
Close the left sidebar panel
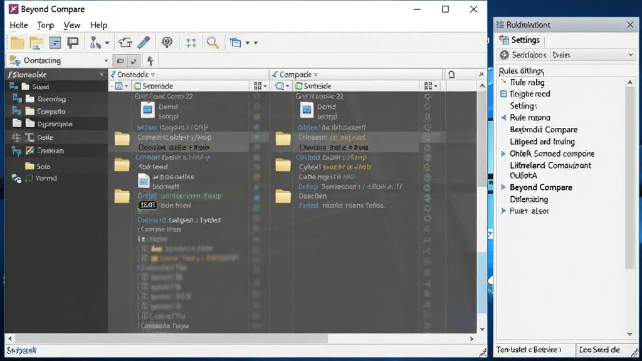[x=102, y=75]
